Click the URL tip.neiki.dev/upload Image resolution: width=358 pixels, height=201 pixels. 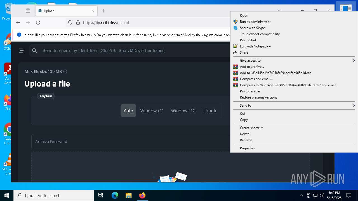coord(106,23)
